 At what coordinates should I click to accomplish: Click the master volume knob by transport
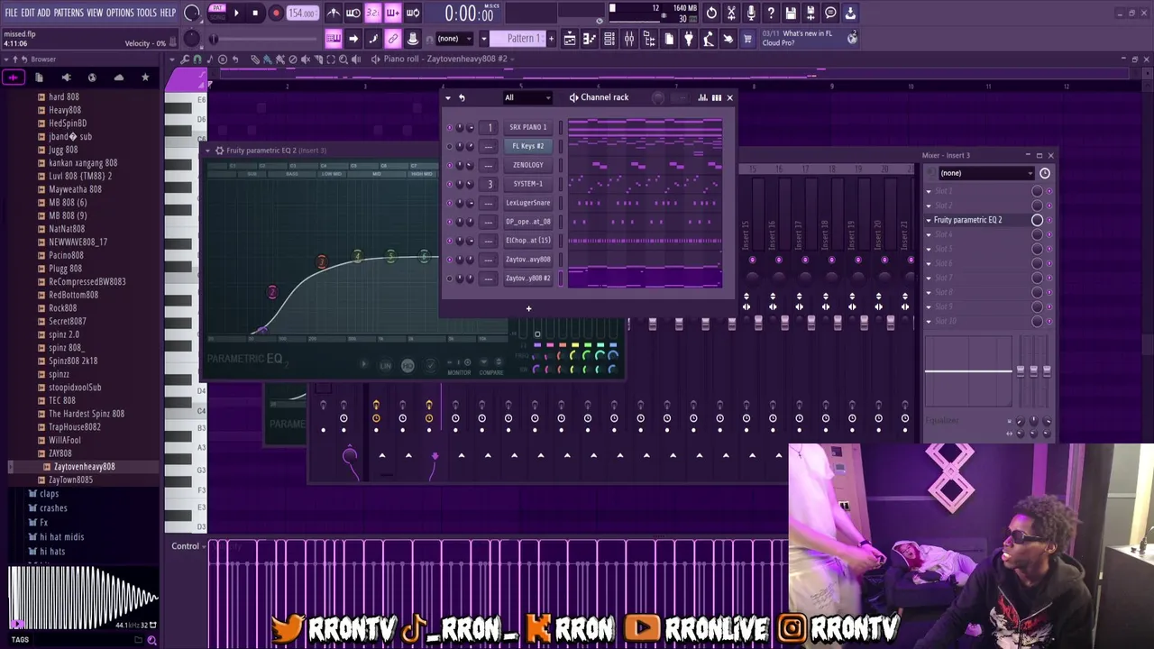point(192,13)
